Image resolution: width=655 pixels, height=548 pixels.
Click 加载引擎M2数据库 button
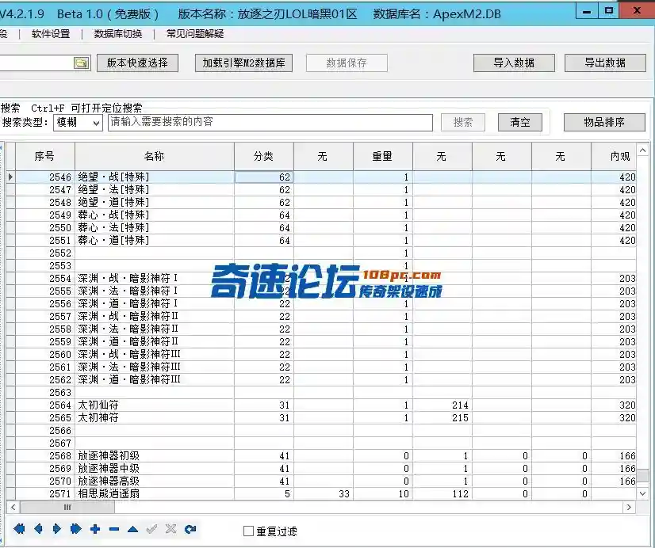[x=243, y=63]
